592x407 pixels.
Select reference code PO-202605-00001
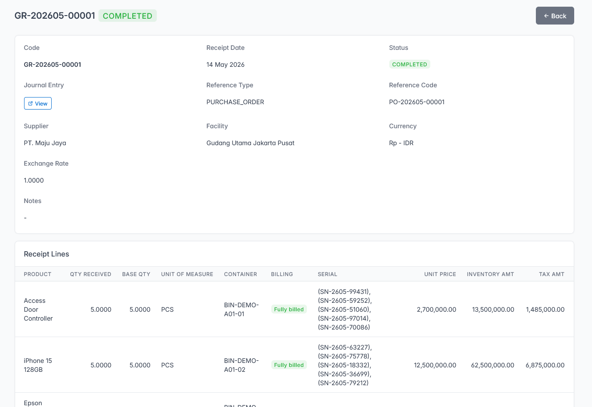pyautogui.click(x=417, y=102)
